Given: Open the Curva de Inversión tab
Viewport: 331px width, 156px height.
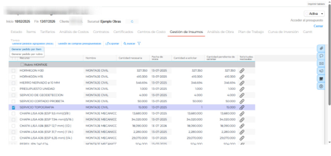Looking at the screenshot, I should (283, 32).
